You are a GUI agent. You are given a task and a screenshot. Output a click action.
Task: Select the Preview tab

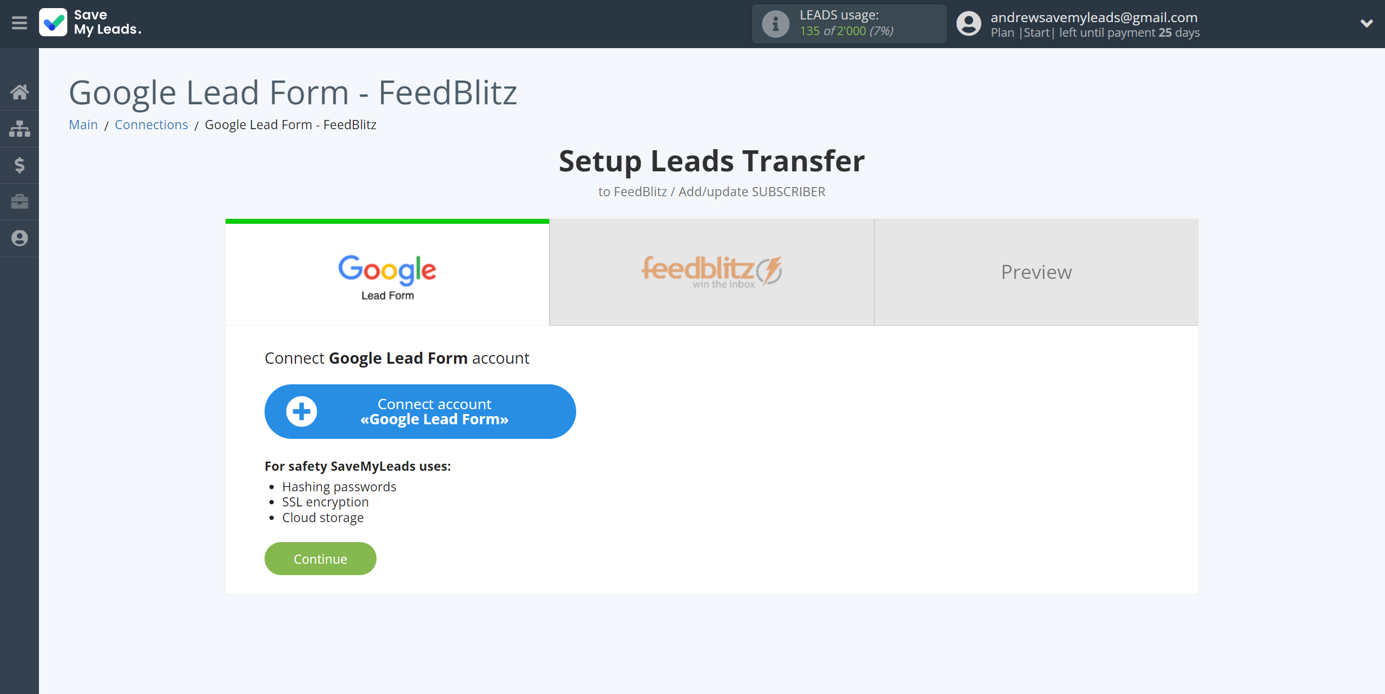tap(1036, 272)
